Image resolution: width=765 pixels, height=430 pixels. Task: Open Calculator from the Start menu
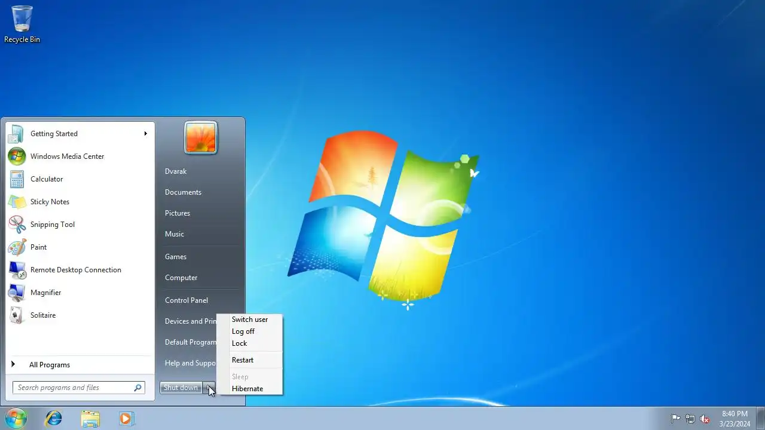point(80,179)
